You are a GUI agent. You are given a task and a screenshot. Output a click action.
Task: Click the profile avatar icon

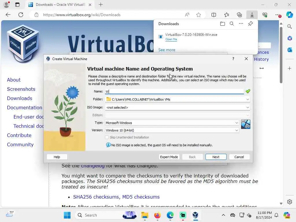click(x=6, y=5)
